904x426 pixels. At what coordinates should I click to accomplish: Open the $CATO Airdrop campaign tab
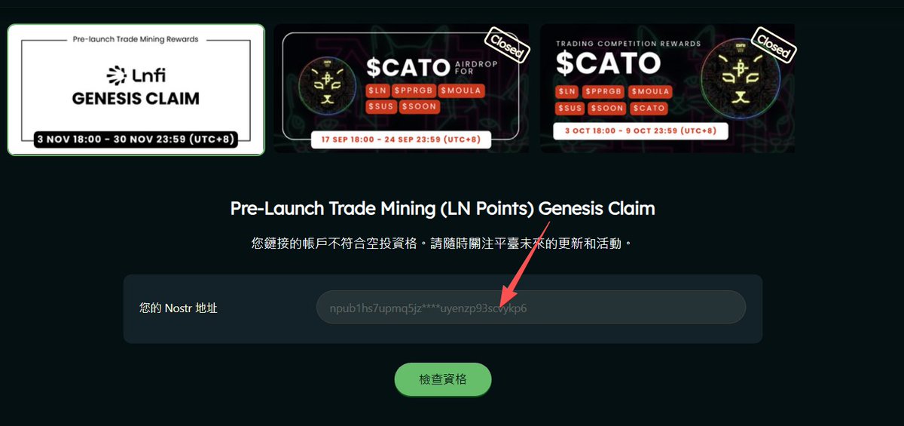click(402, 88)
